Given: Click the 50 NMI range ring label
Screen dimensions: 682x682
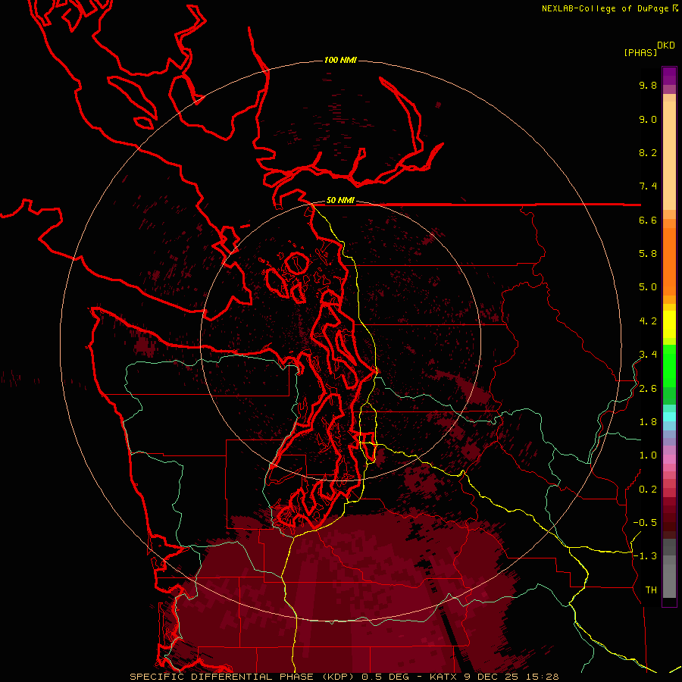Looking at the screenshot, I should (340, 200).
